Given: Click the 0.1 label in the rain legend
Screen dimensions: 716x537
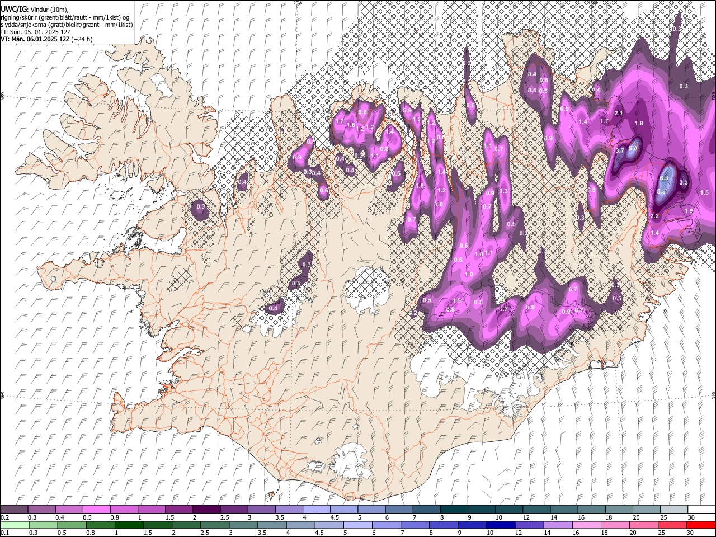Looking at the screenshot, I should 4,533.
